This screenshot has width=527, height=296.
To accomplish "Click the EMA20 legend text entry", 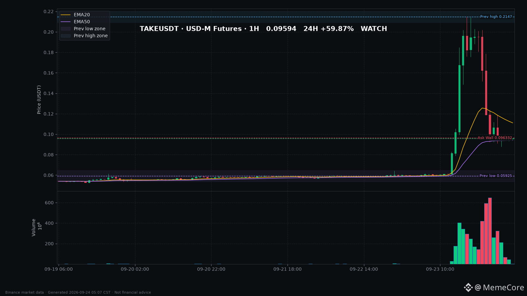I will (x=82, y=15).
